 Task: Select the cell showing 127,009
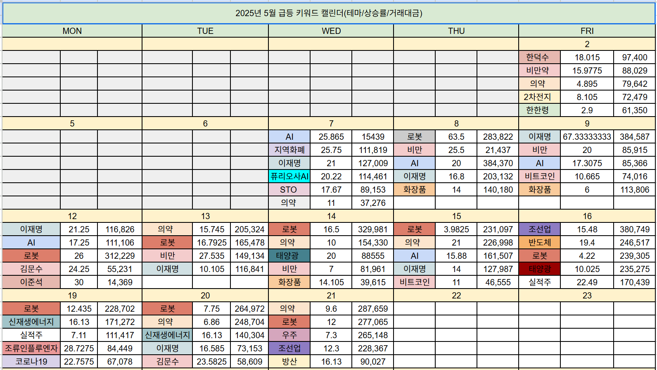[x=373, y=163]
